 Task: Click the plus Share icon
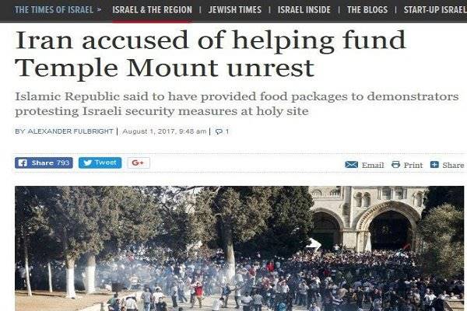tap(434, 165)
